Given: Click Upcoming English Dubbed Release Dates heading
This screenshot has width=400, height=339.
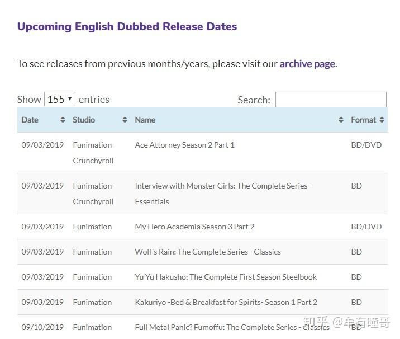Looking at the screenshot, I should (x=127, y=26).
